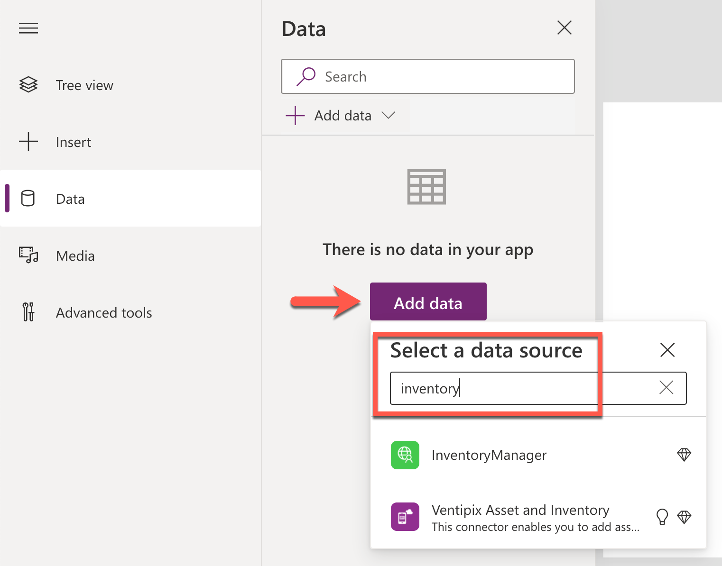Click the plus icon beside Add data

(295, 116)
